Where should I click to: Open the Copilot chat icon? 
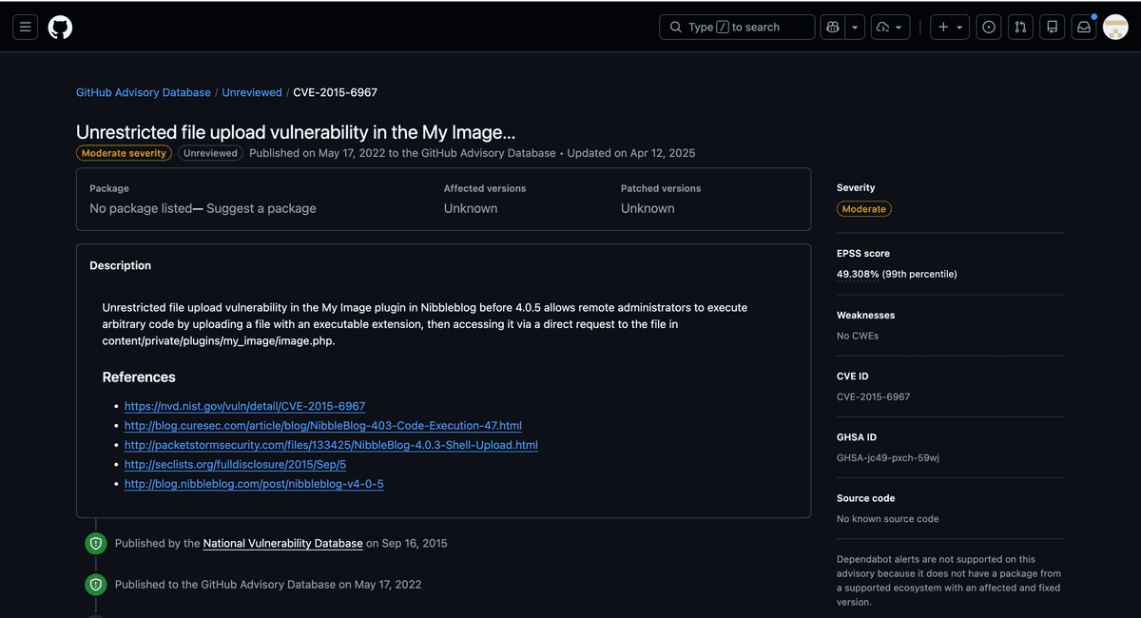(832, 28)
